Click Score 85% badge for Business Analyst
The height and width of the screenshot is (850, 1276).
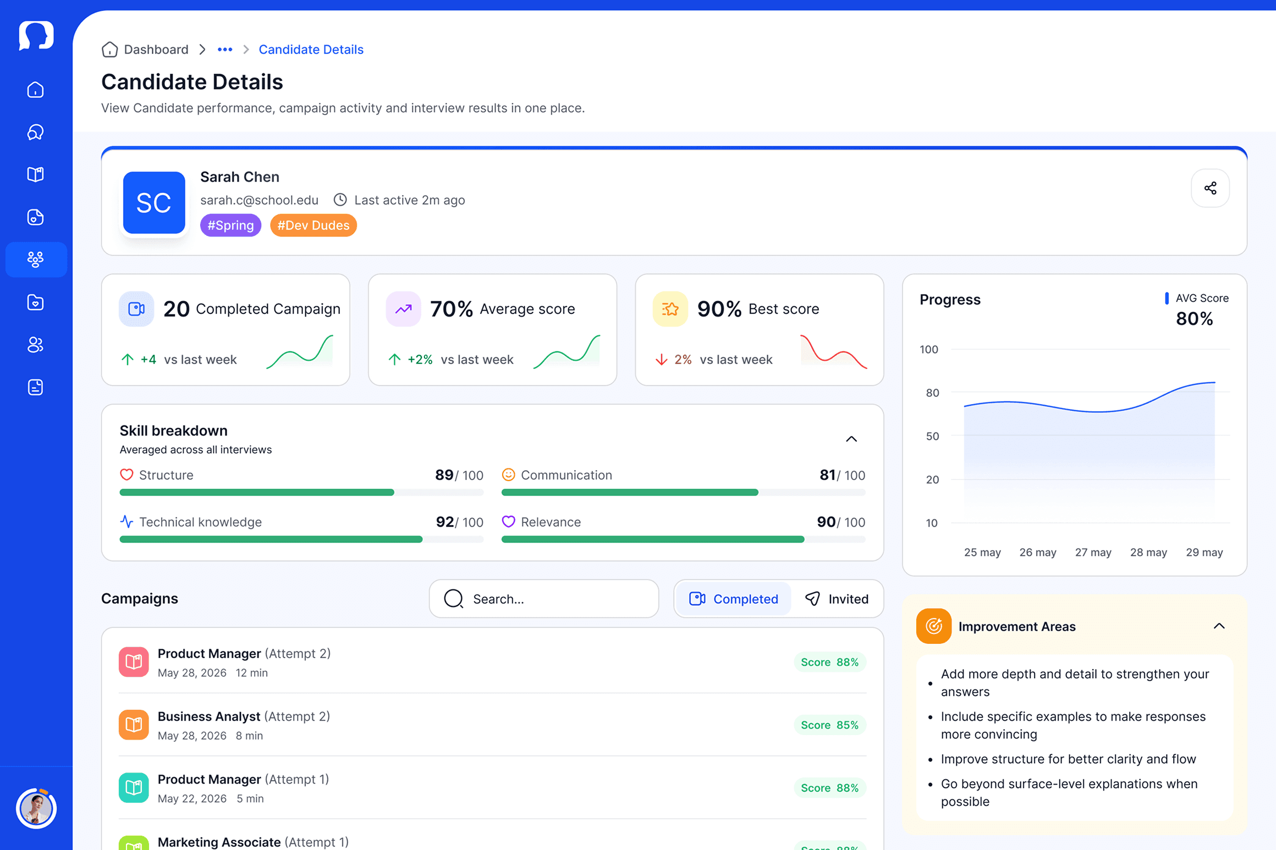pos(829,725)
